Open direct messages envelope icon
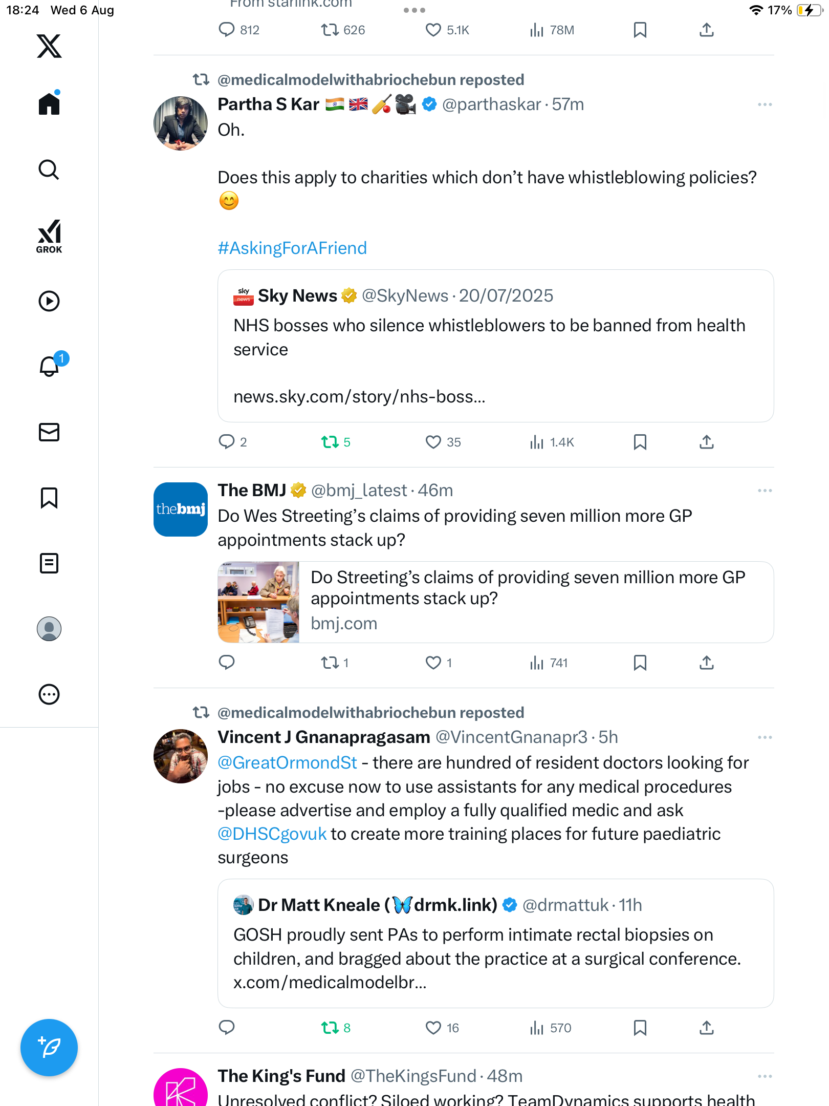 click(49, 432)
